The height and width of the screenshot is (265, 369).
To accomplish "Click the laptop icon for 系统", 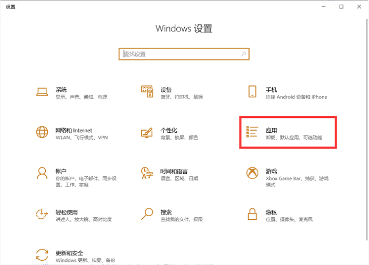I will (x=42, y=92).
